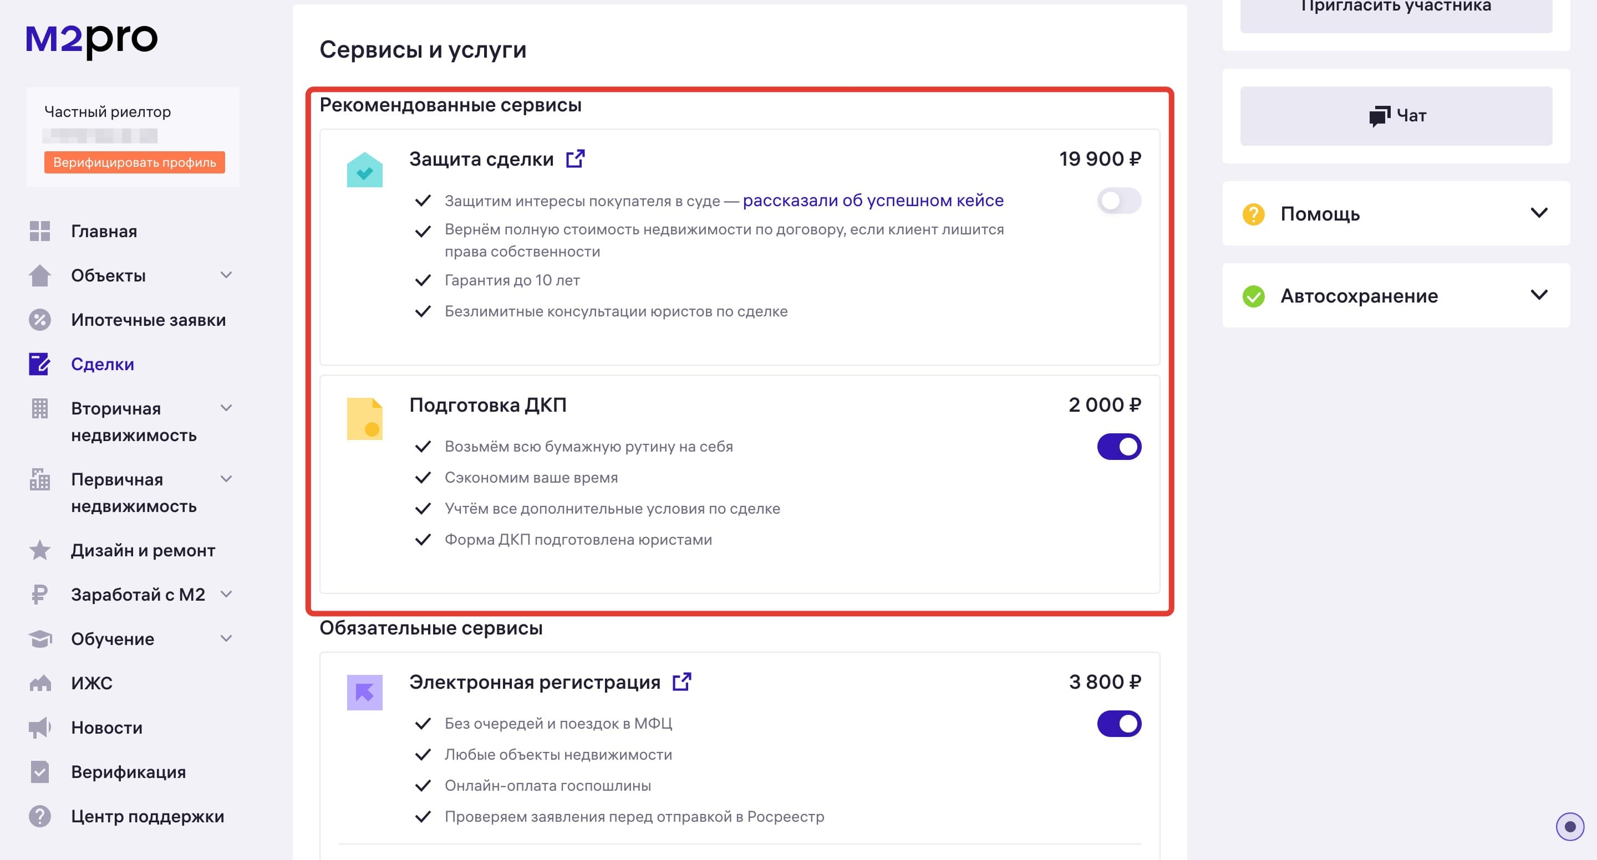Expand the Первичная недвижимость chevron
This screenshot has height=860, width=1597.
(226, 478)
